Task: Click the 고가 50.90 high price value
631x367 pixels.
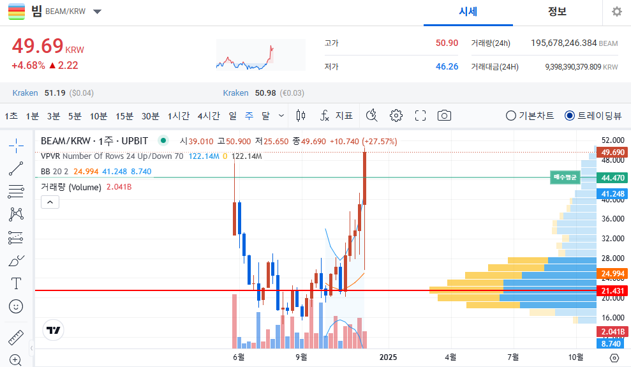Action: 447,43
